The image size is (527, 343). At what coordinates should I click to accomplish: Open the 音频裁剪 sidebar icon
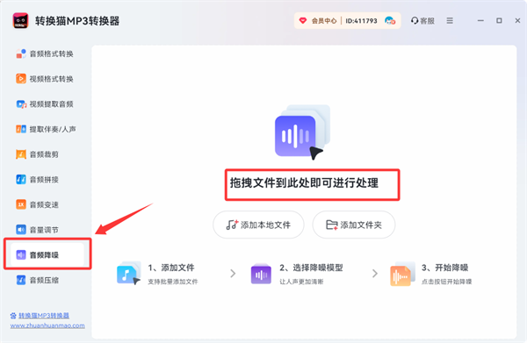click(x=21, y=154)
